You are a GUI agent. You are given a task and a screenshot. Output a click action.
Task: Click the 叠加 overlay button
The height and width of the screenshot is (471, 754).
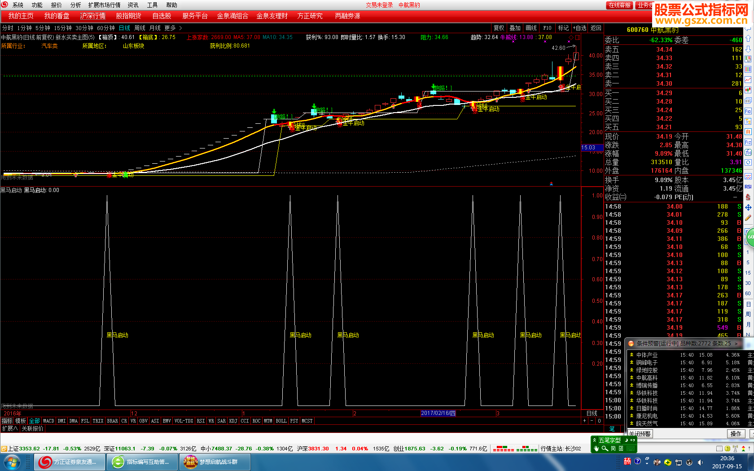click(515, 28)
